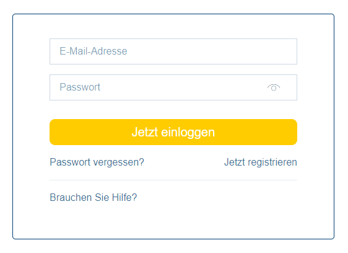Open the Brauchen Sie Hilfe? link
Viewport: 348px width, 253px height.
point(94,197)
